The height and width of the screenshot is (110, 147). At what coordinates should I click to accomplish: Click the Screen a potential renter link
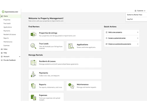[x=117, y=38]
